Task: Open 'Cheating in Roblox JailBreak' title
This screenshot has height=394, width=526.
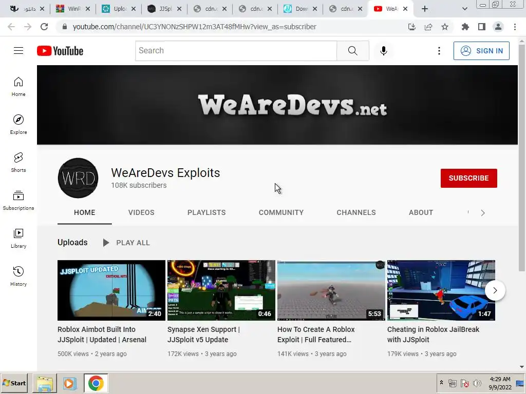Action: [x=434, y=334]
